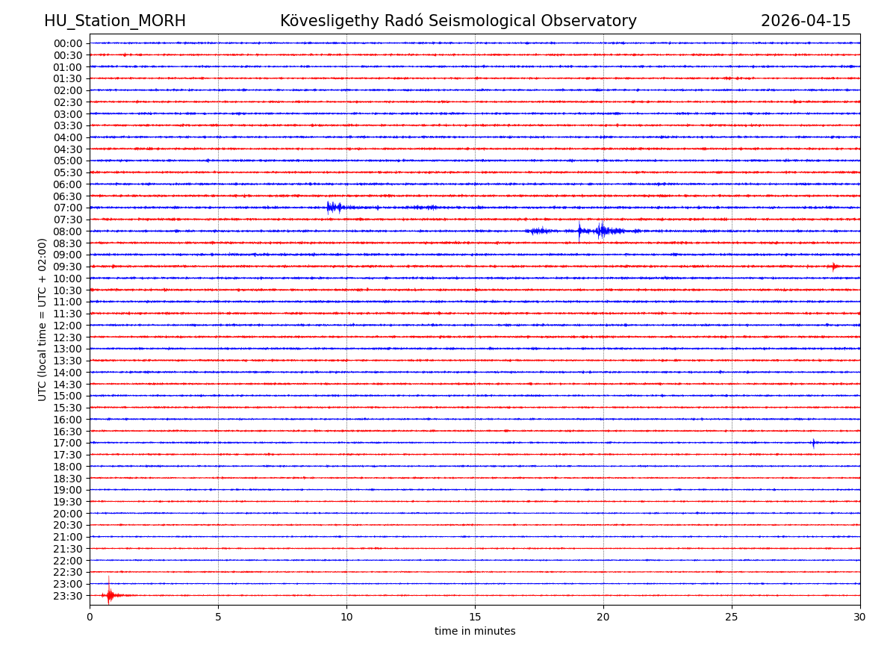Click the 23:30 row label
This screenshot has width=896, height=672.
[x=67, y=596]
